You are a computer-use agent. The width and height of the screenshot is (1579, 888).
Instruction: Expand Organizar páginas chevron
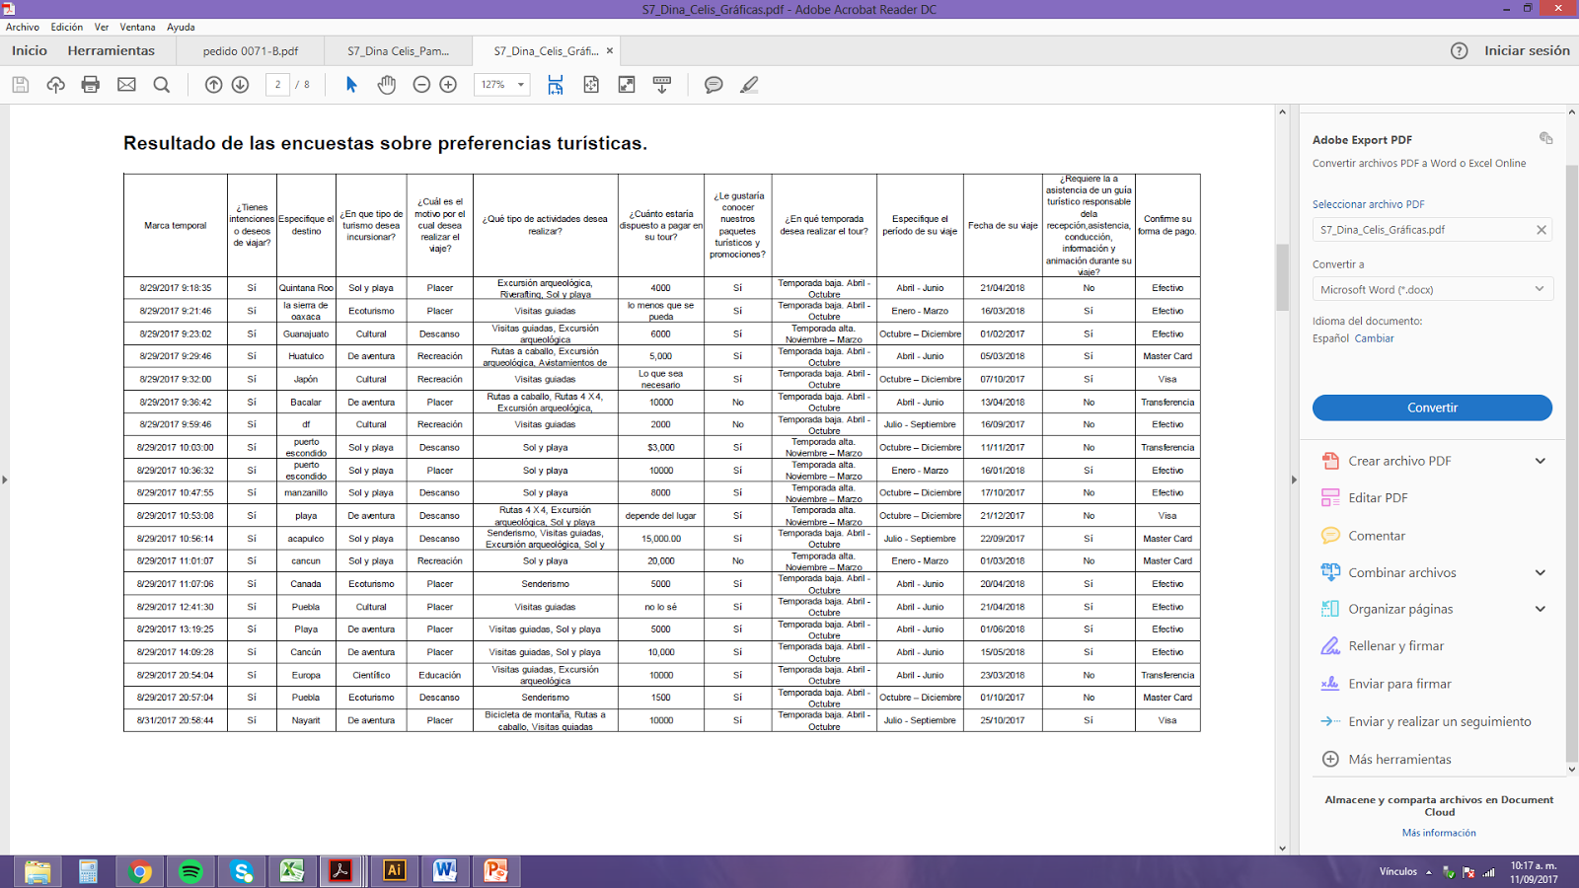pyautogui.click(x=1540, y=609)
